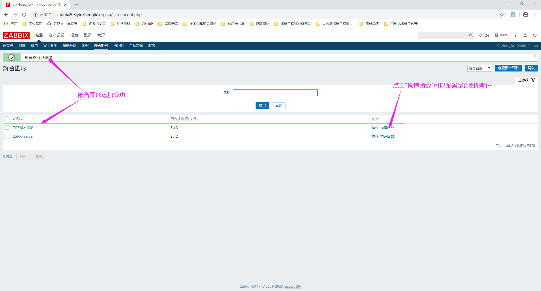Click the 过滤器 filter tab
Image resolution: width=541 pixels, height=291 pixels.
click(526, 80)
